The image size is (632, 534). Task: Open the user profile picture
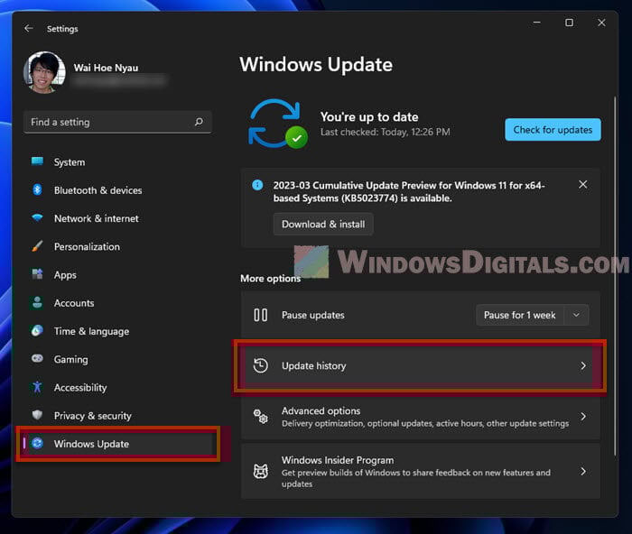[44, 72]
